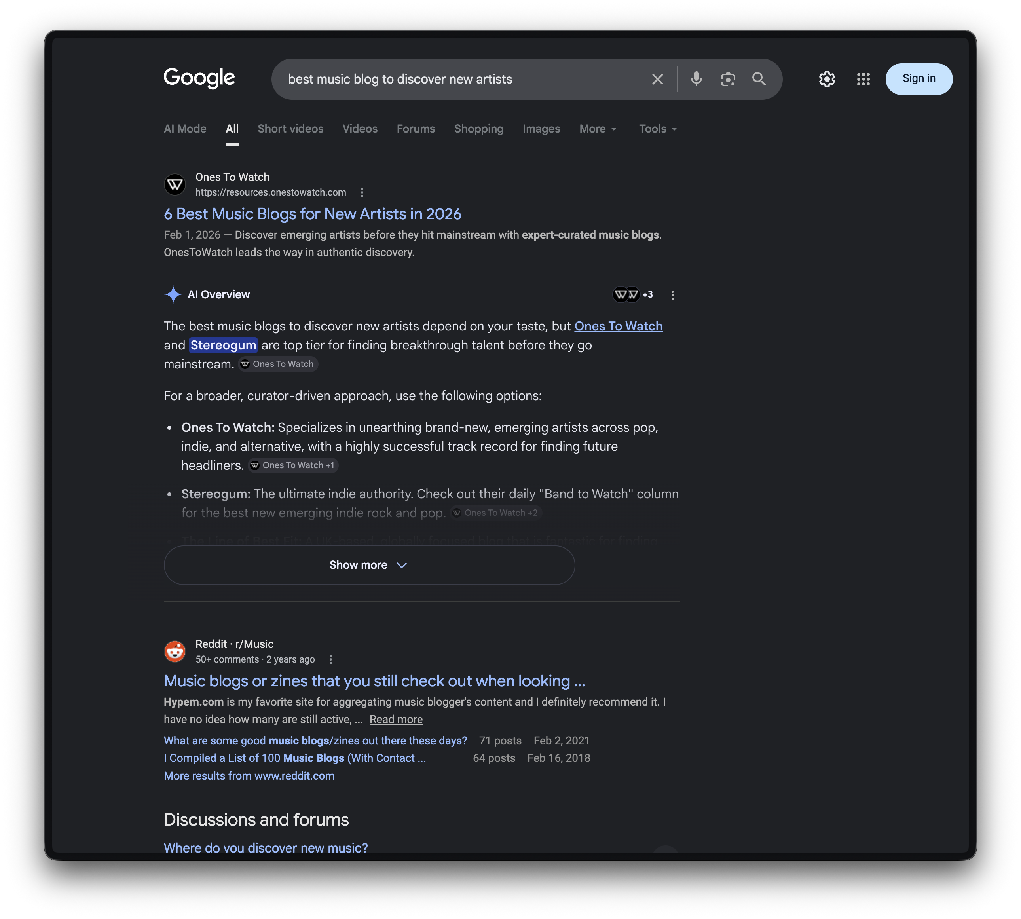Viewport: 1021px width, 919px height.
Task: Click the bold 'Hypem.com' snippet text
Action: [194, 702]
